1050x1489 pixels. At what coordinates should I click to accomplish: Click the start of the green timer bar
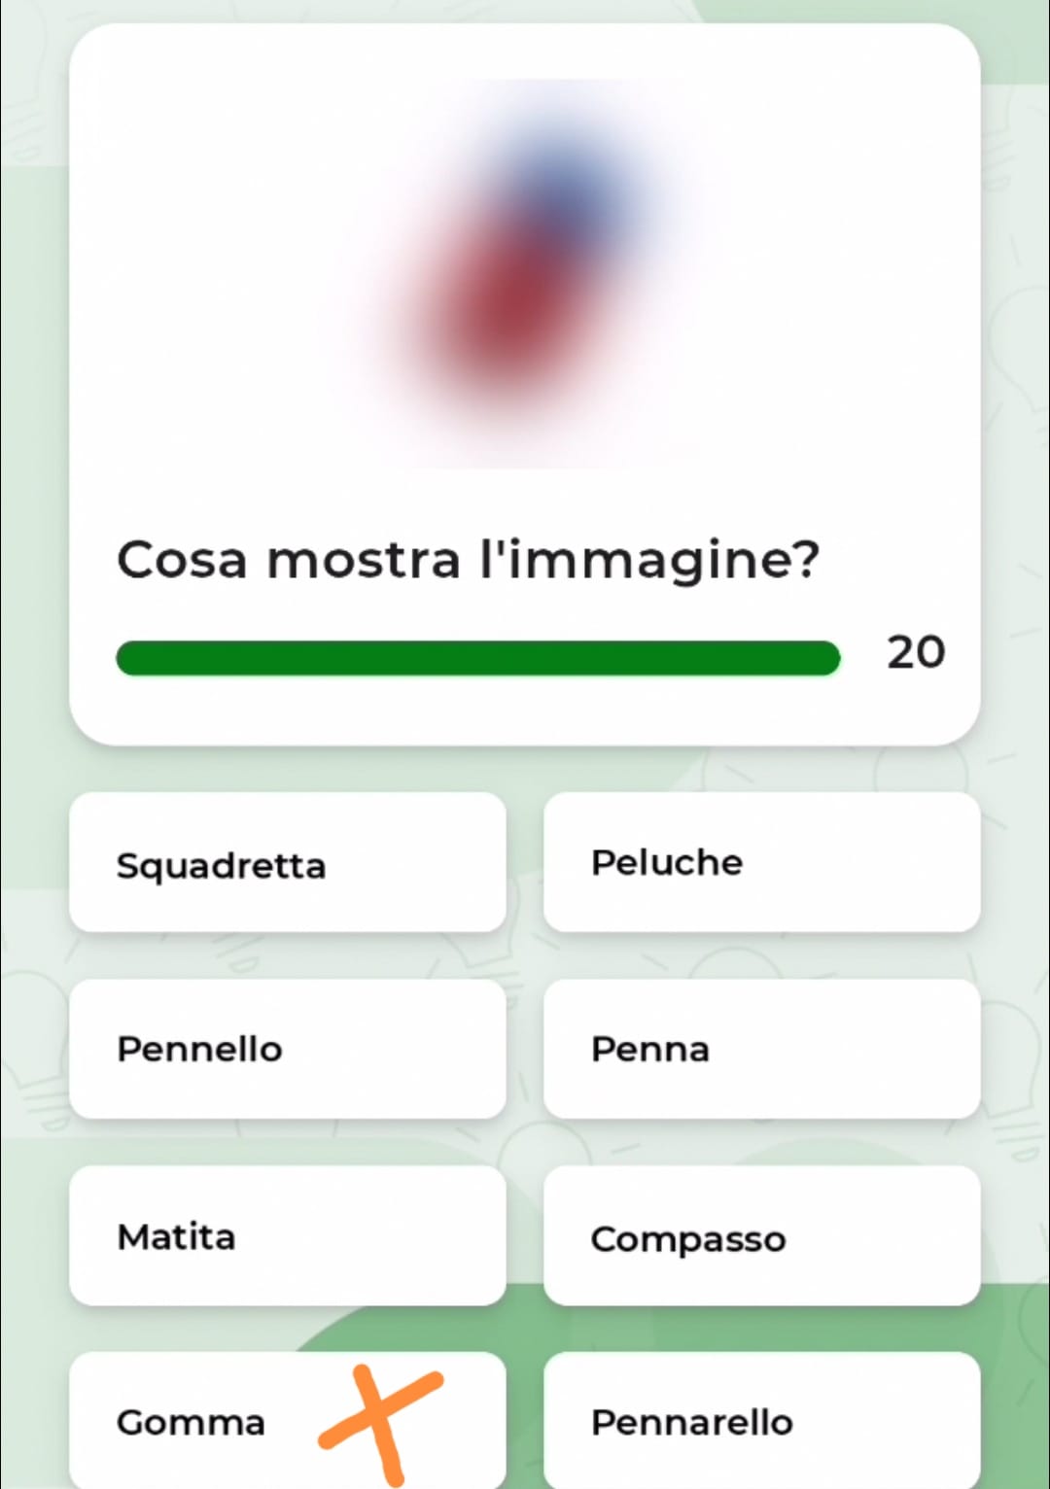coord(131,658)
